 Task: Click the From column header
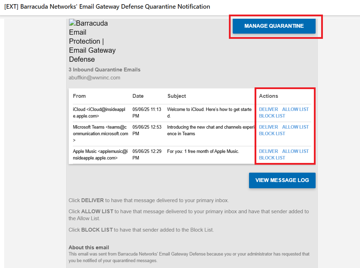(79, 96)
